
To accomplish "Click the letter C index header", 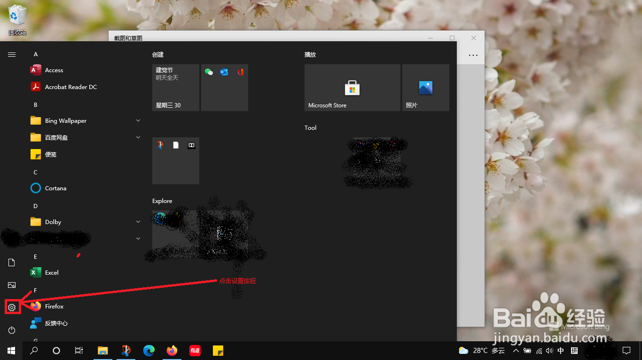I will coord(35,172).
